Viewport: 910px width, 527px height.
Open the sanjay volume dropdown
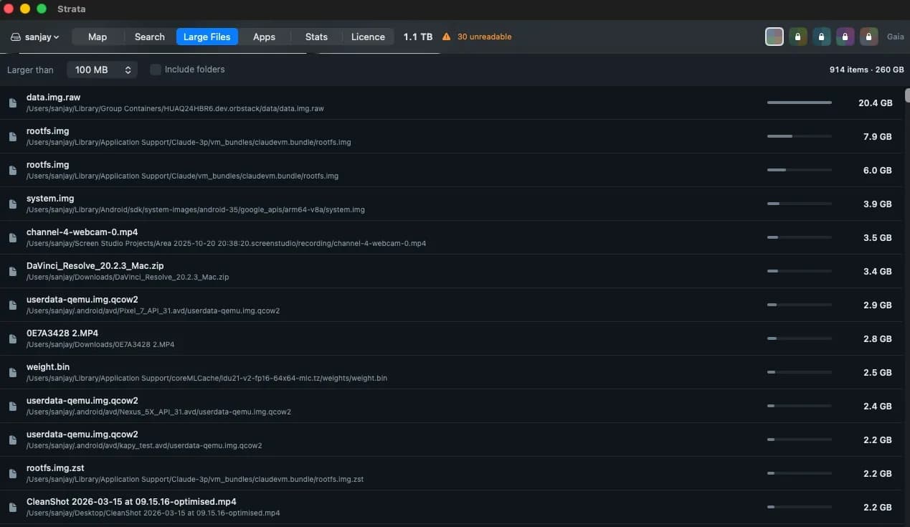tap(35, 37)
